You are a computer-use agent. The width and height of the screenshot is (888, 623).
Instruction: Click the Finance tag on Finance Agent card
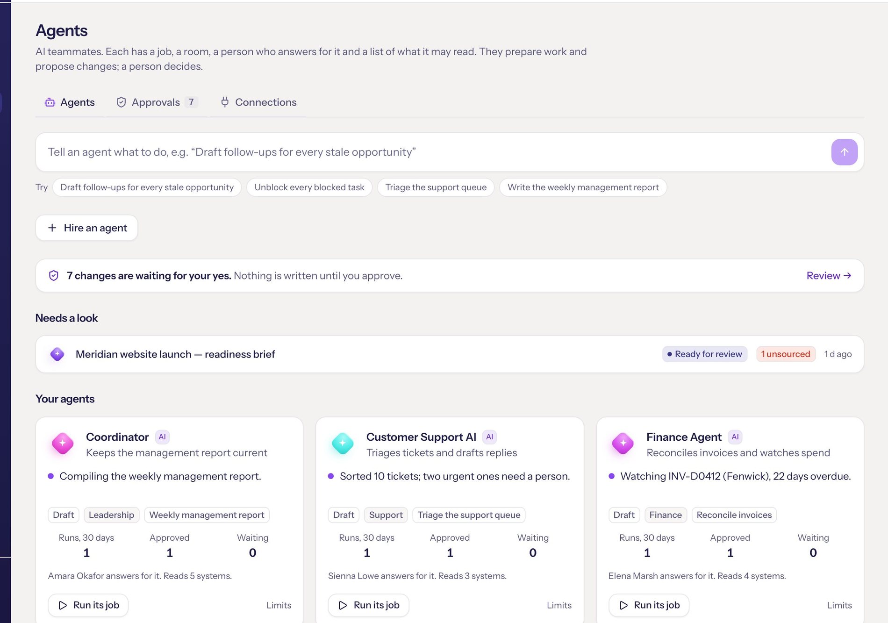(666, 515)
